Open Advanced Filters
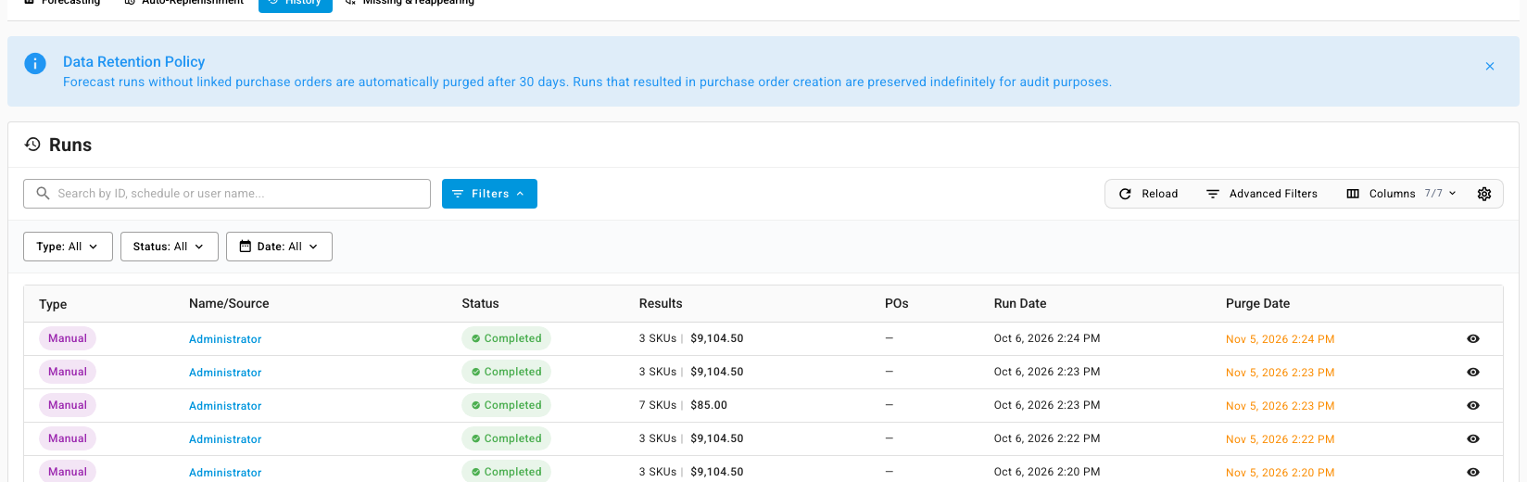 click(1262, 194)
